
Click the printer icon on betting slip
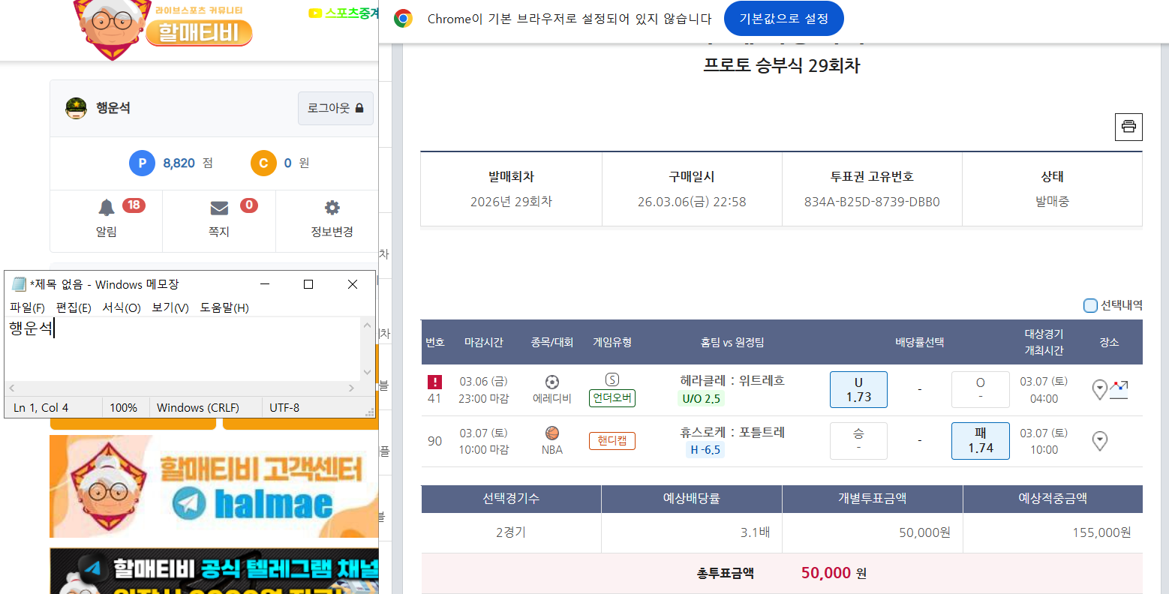pyautogui.click(x=1128, y=127)
